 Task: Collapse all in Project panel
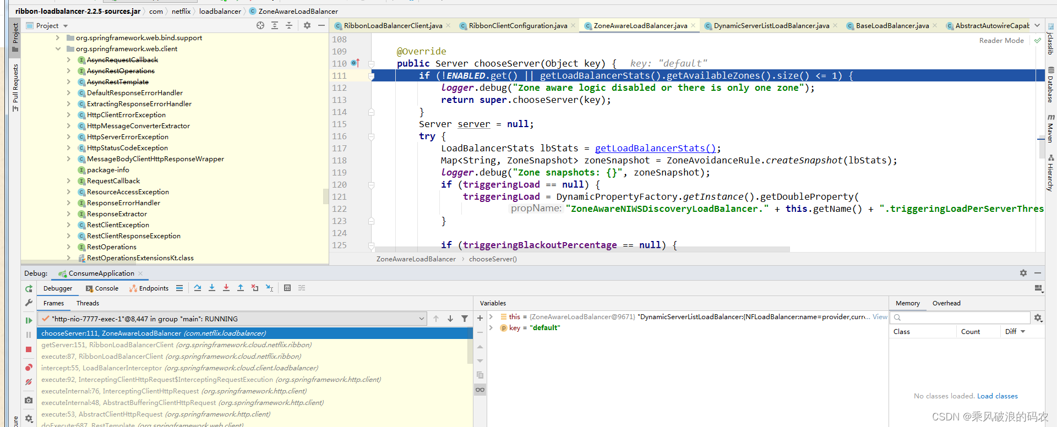289,25
